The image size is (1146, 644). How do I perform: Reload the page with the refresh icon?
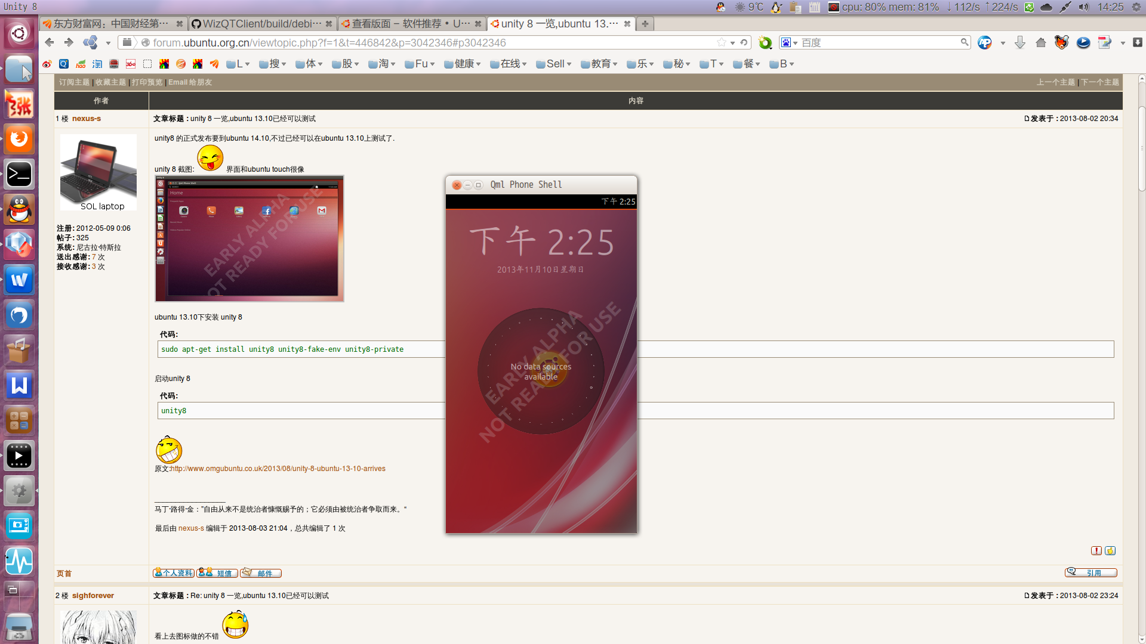click(x=744, y=42)
